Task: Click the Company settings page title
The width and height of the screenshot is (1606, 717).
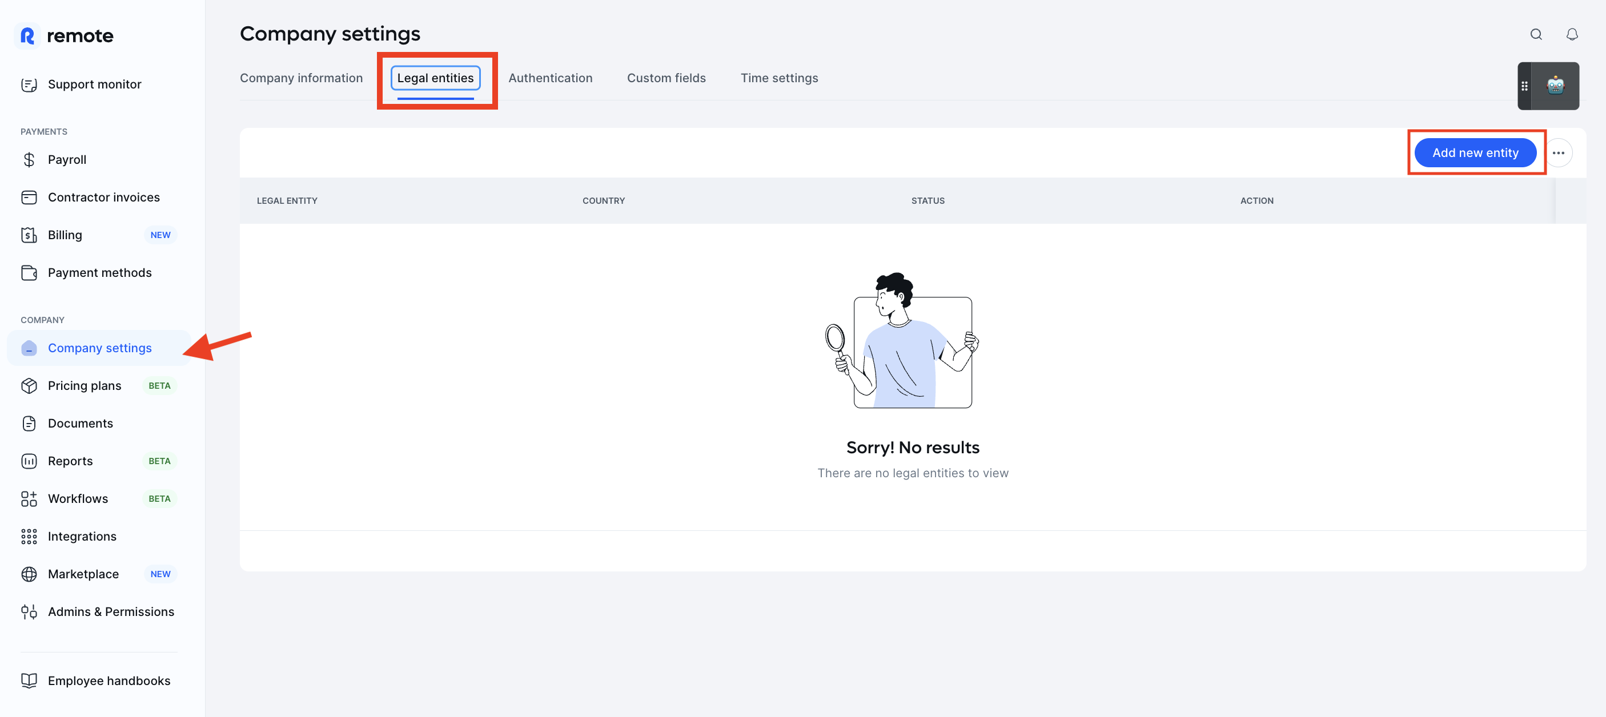Action: click(330, 34)
